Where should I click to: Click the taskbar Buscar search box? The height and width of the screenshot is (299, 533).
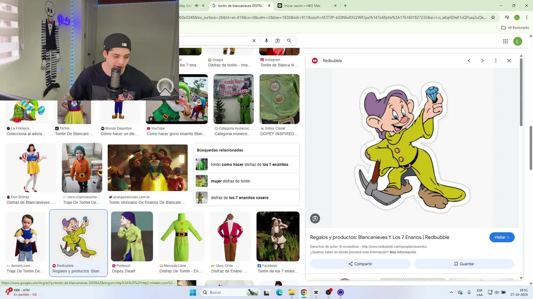click(x=230, y=292)
